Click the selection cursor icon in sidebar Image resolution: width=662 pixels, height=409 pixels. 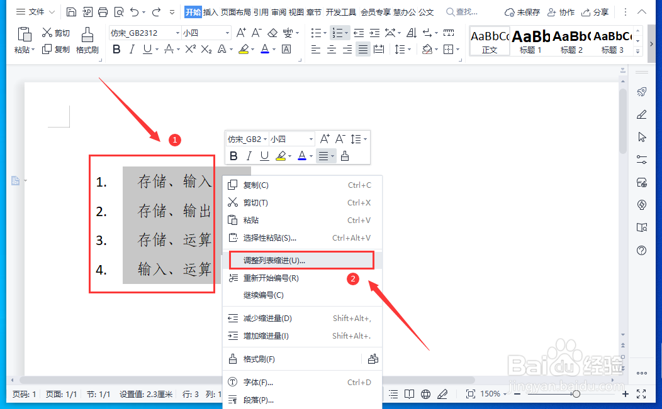642,137
